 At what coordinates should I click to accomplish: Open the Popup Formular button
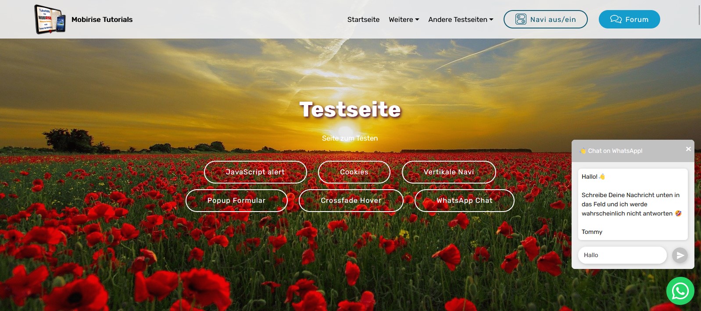tap(236, 201)
